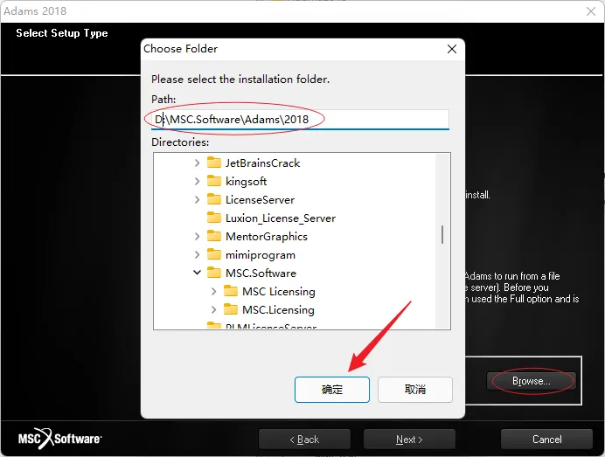The image size is (605, 457).
Task: Expand the LicenseServer folder
Action: point(198,200)
